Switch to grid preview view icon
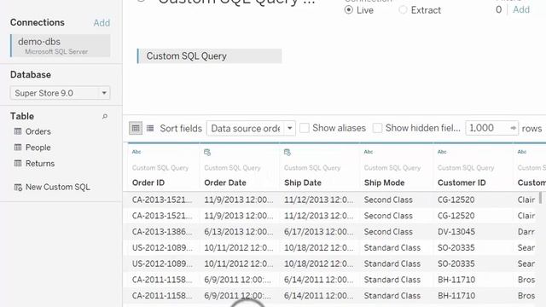Viewport: 546px width, 307px height. tap(136, 129)
